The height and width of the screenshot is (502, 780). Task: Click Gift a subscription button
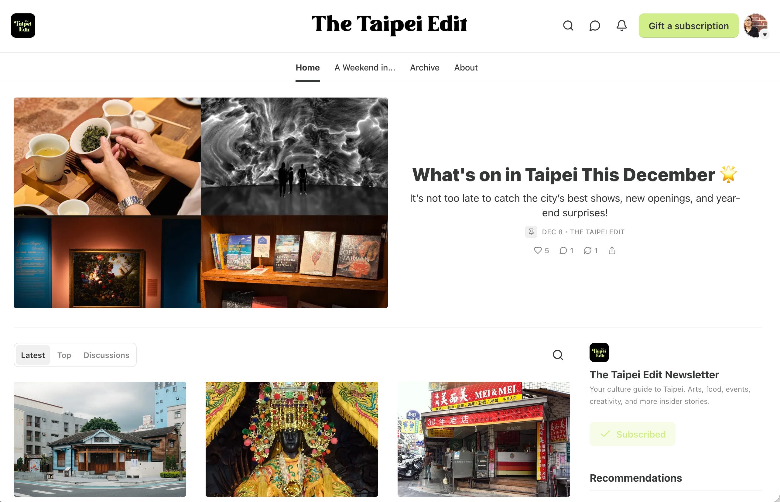[x=688, y=26]
